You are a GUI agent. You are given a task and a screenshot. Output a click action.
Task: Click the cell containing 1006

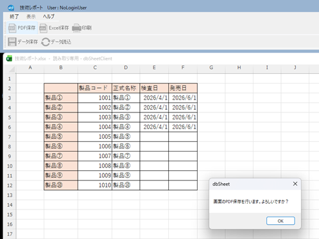click(x=95, y=146)
